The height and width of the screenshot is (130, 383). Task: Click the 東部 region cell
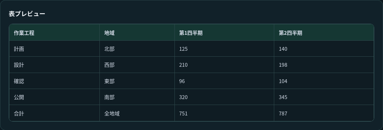[137, 81]
